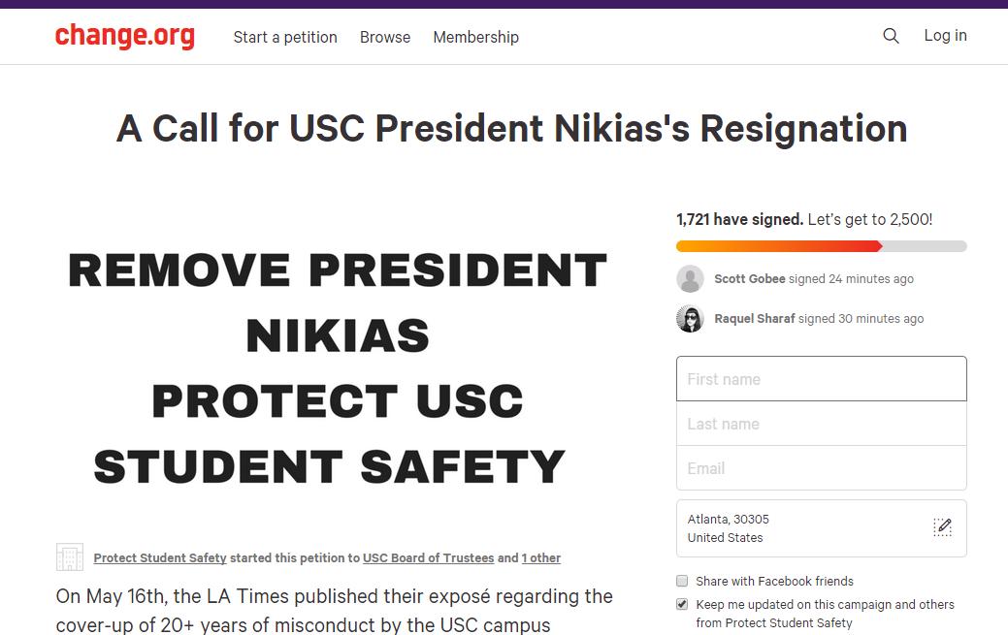Open the Membership page

tap(475, 37)
